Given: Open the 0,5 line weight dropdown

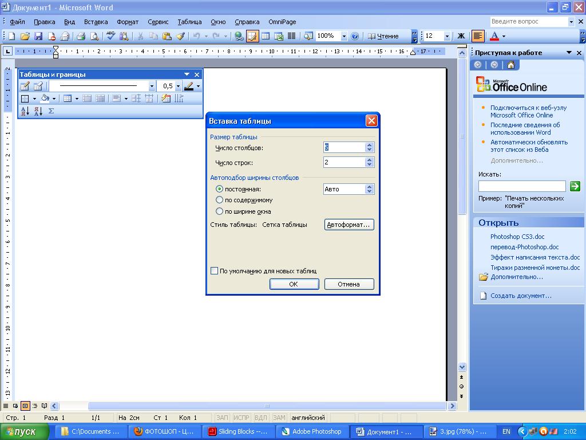Looking at the screenshot, I should (179, 87).
